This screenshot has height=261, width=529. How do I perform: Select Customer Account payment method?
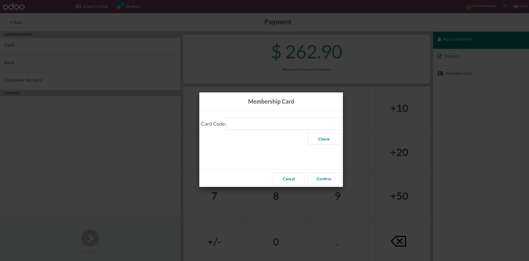pos(24,80)
